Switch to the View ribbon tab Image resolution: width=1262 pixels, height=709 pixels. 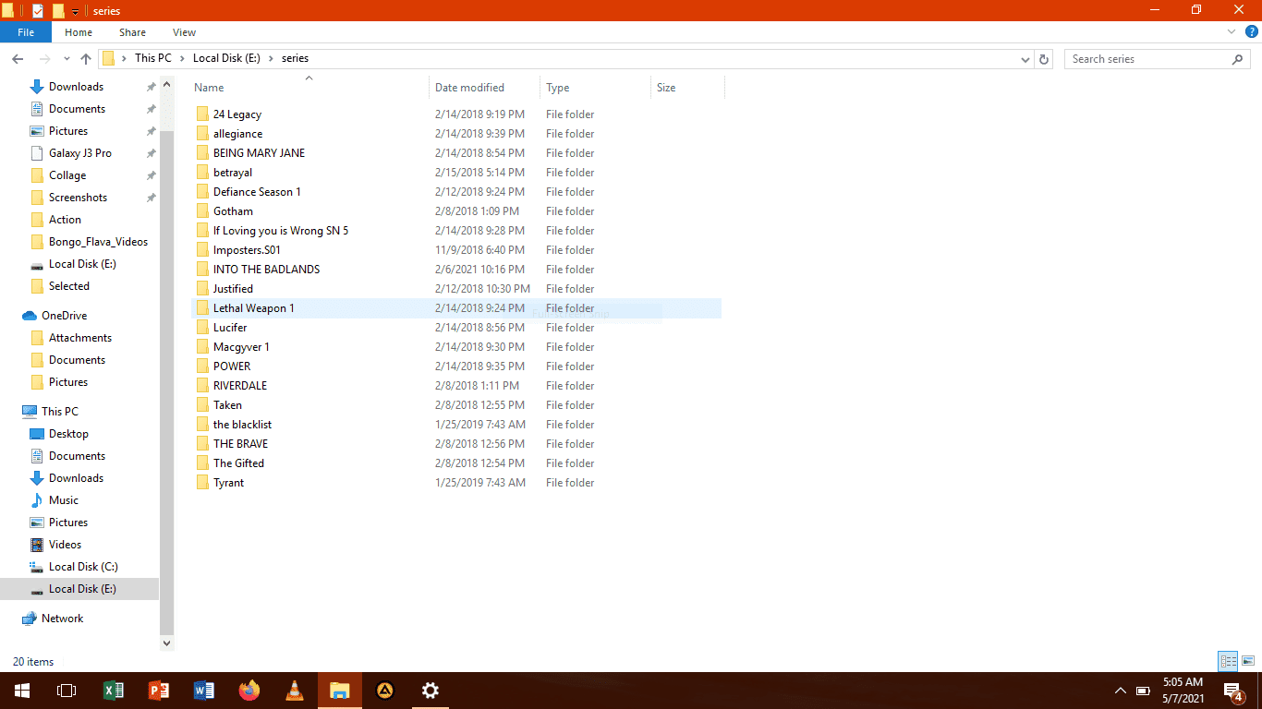[185, 32]
